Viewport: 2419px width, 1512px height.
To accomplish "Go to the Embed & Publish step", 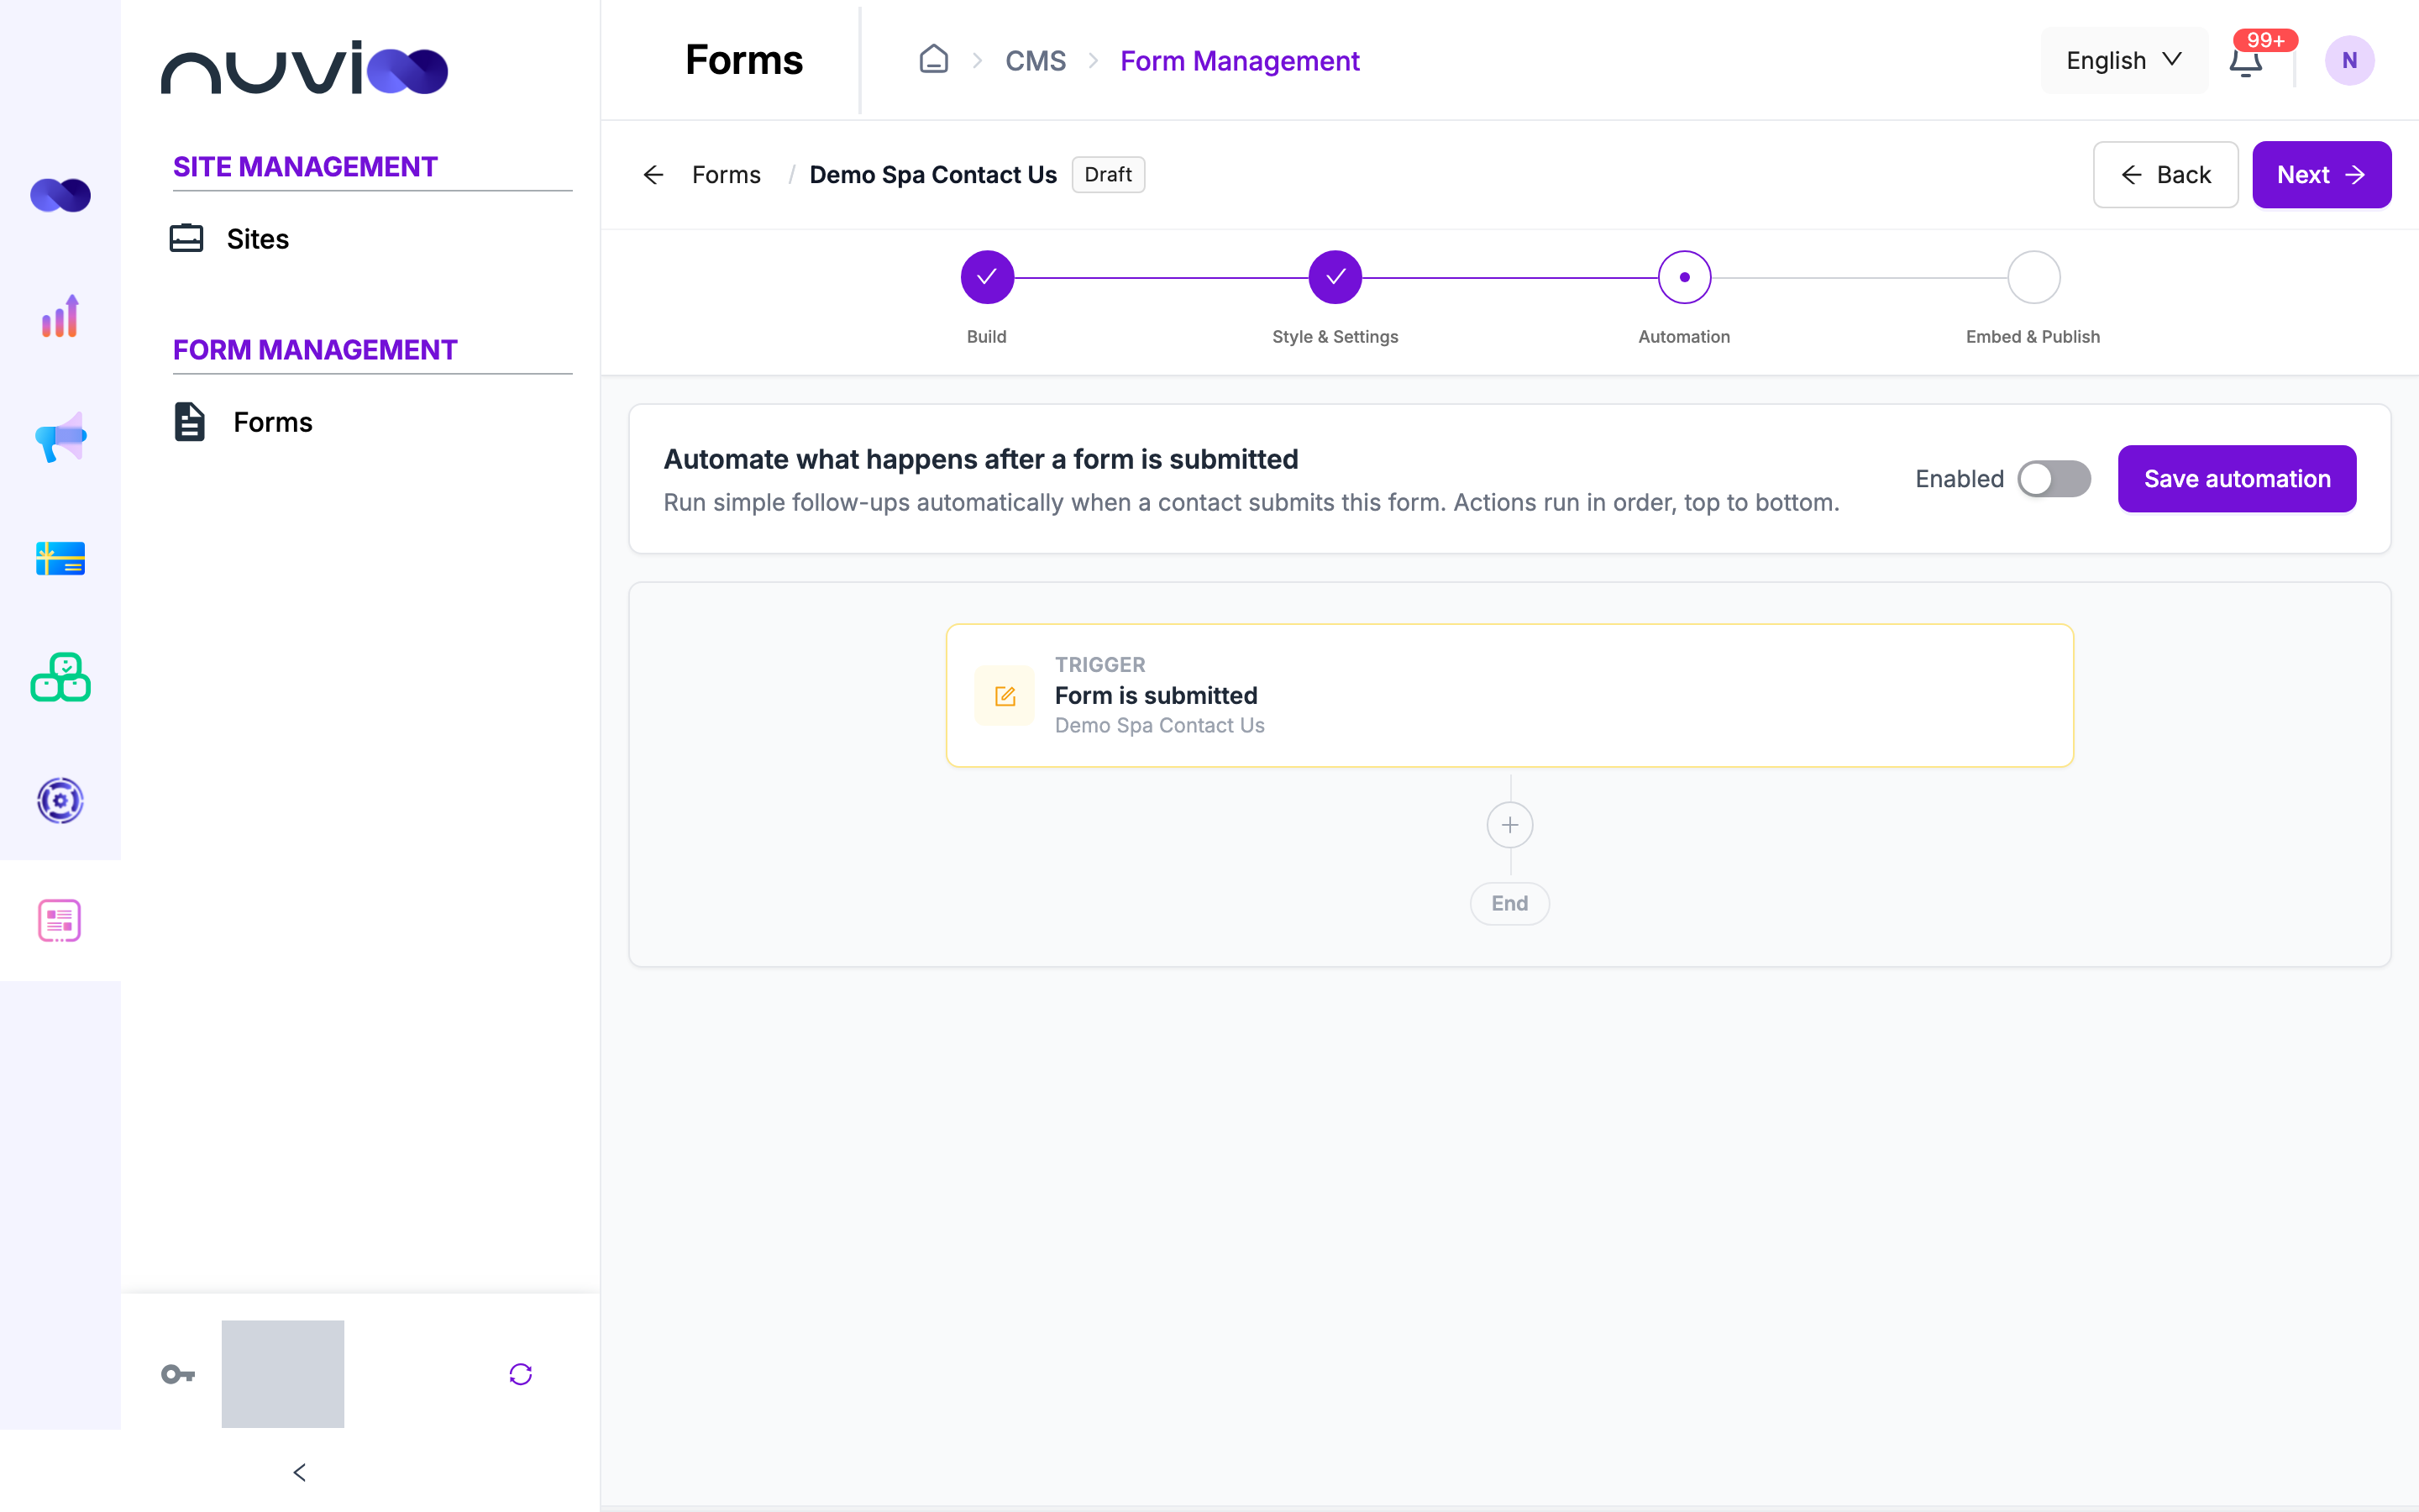I will (x=2033, y=277).
